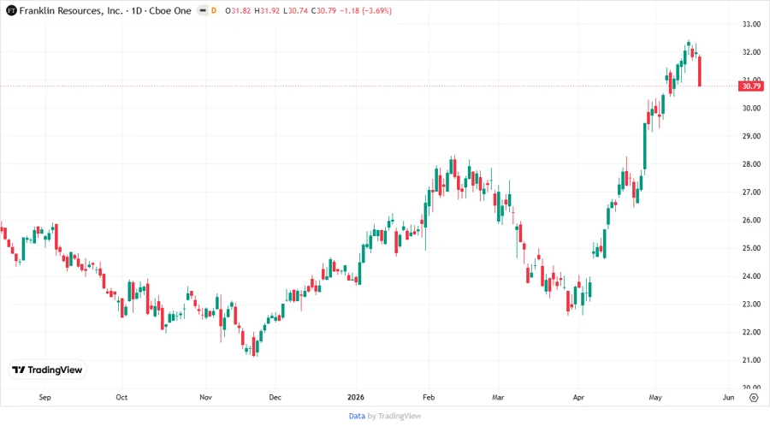Click the 27.00 price axis label

[x=751, y=192]
